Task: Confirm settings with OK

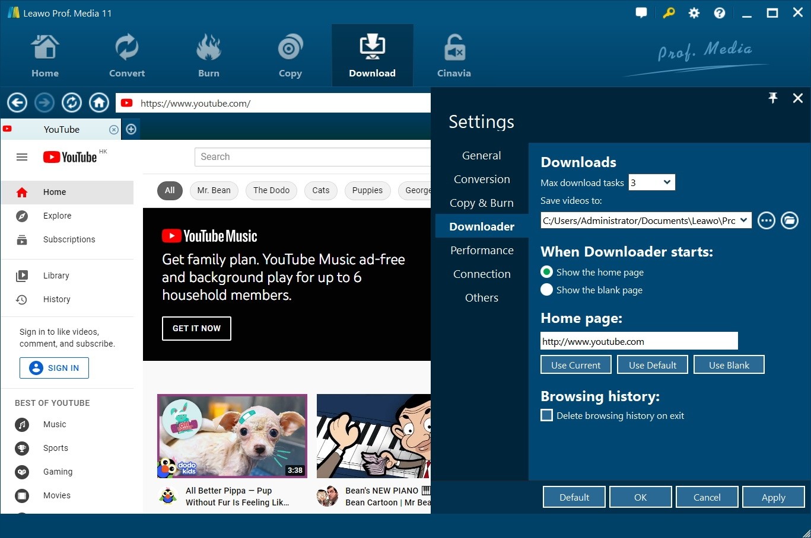Action: [641, 497]
